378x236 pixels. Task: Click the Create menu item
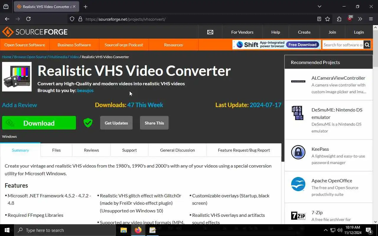304,32
